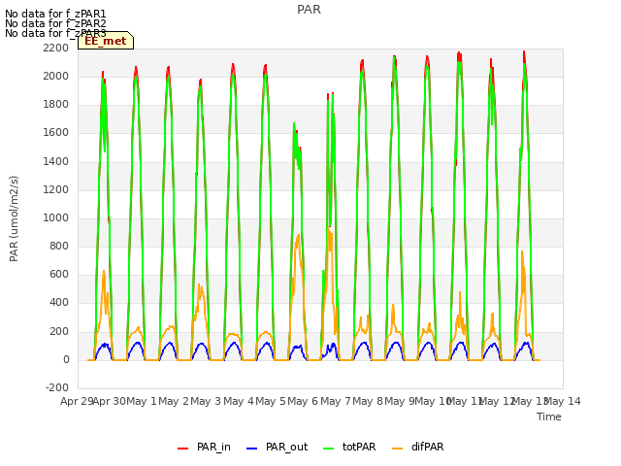
Task: Click the PAR_in legend label
Action: (213, 447)
